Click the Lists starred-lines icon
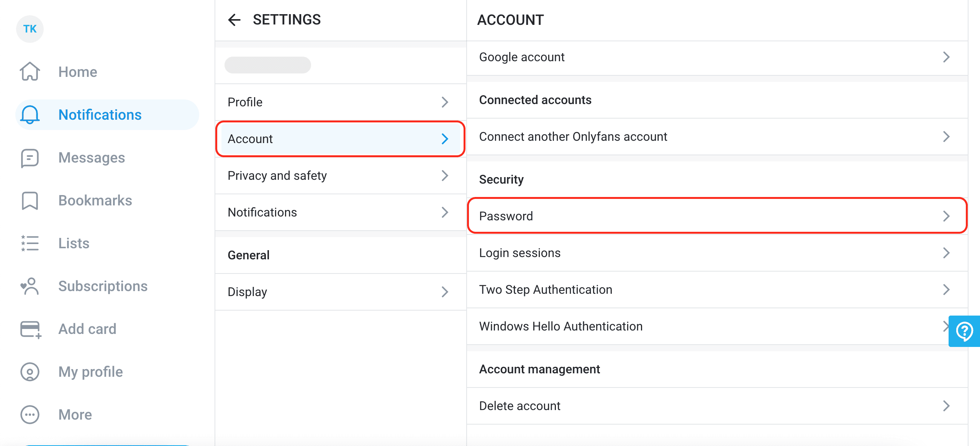 pyautogui.click(x=30, y=243)
